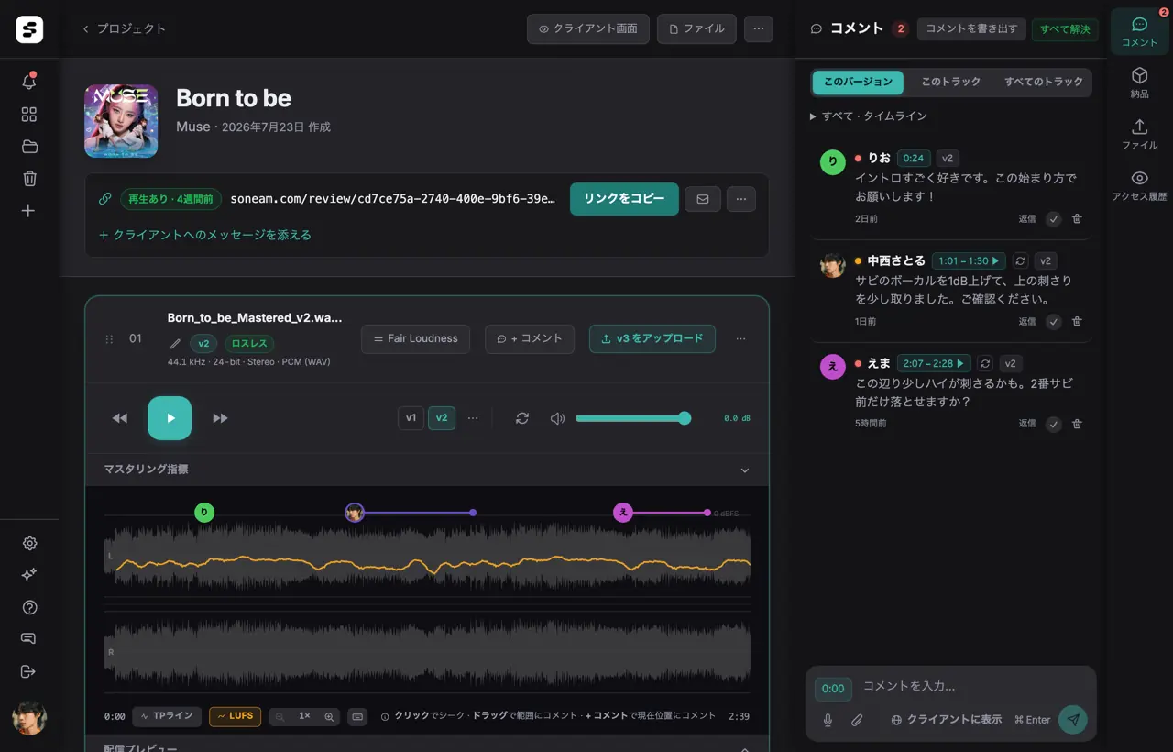Toggle クライアントに表示 for the comment
The height and width of the screenshot is (752, 1173).
pyautogui.click(x=946, y=720)
